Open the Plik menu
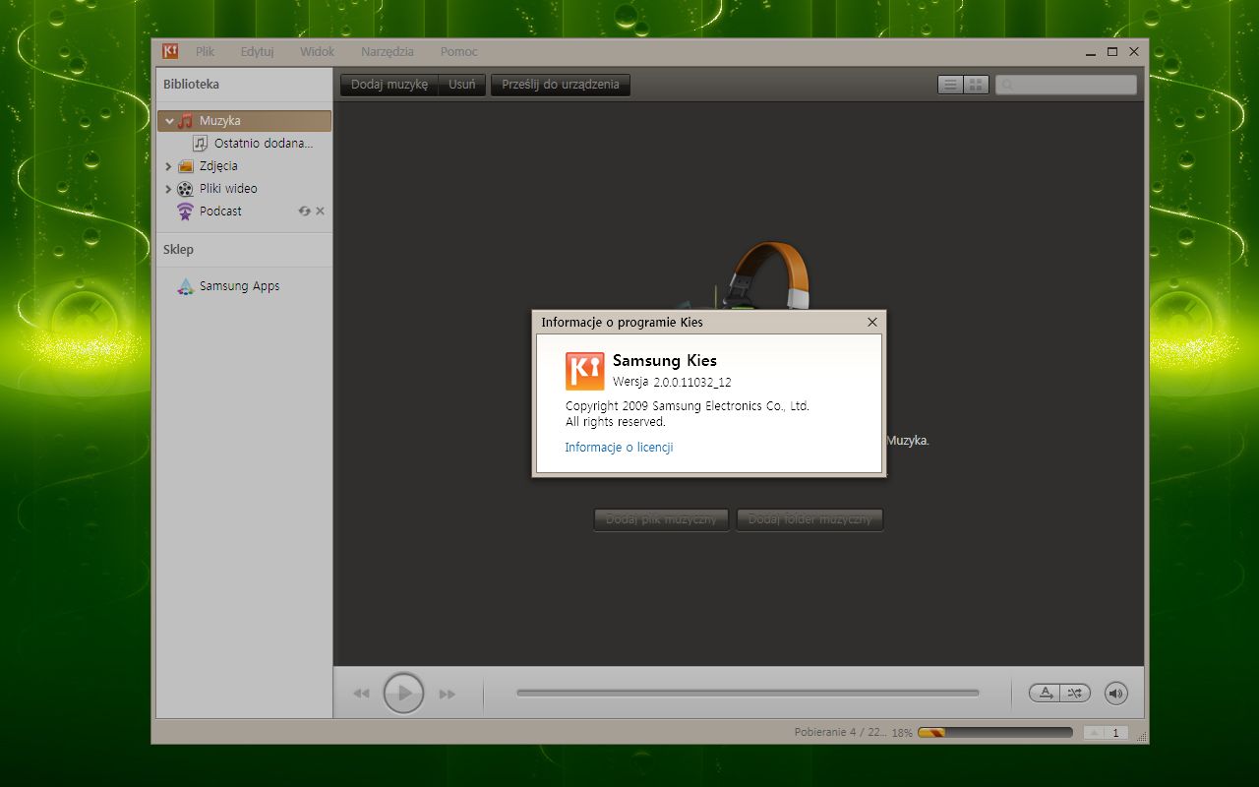Viewport: 1259px width, 787px height. click(205, 52)
